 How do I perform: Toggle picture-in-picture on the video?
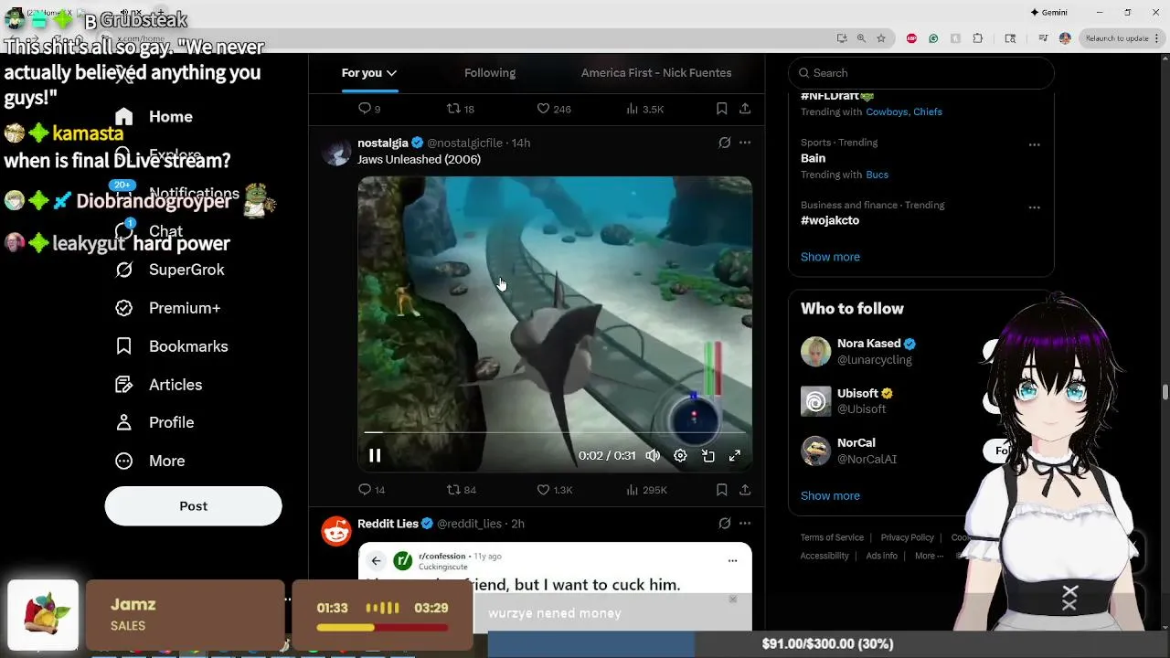click(x=707, y=455)
